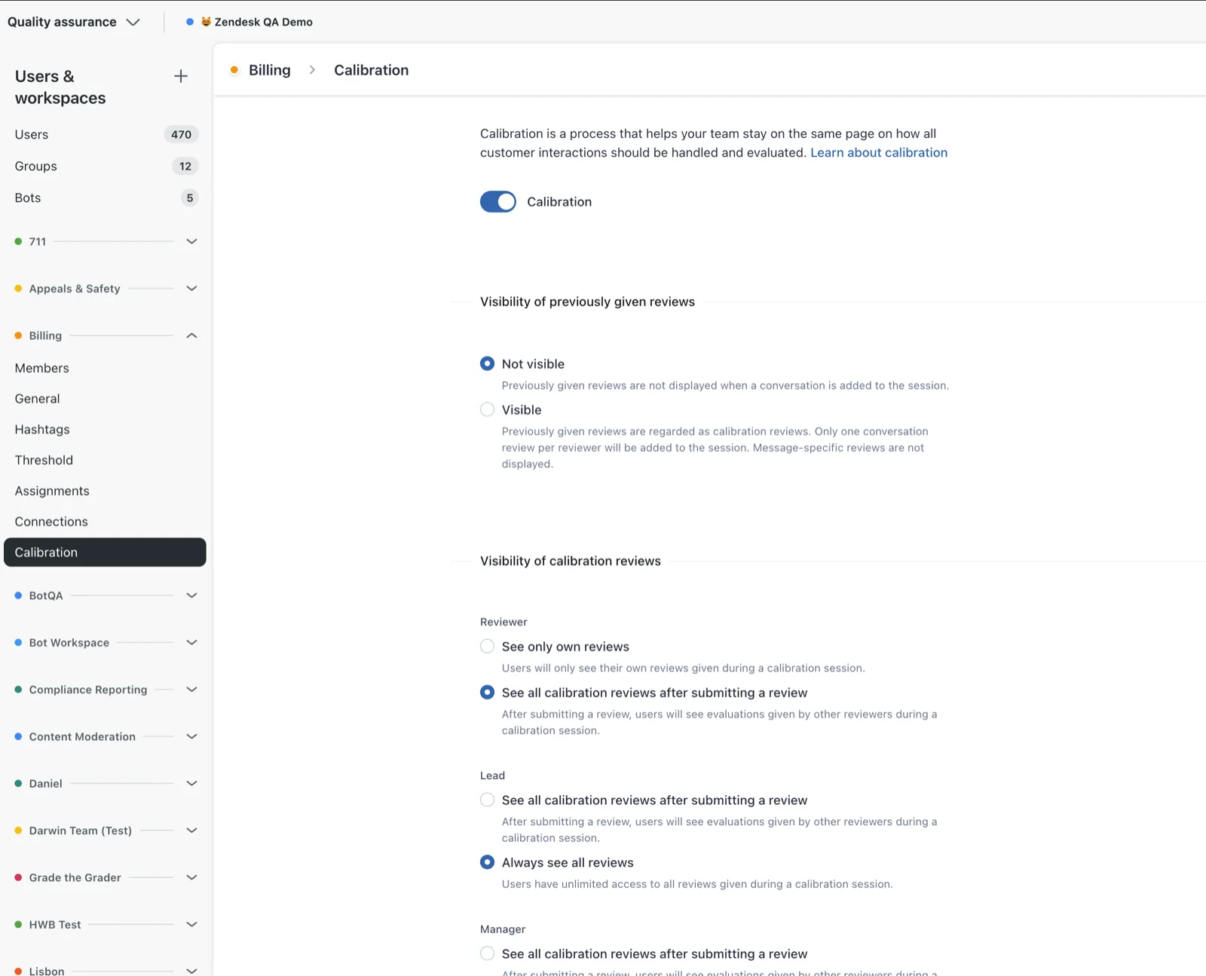Click the 12 groups count badge
Screen dimensions: 1206x976
pos(185,167)
